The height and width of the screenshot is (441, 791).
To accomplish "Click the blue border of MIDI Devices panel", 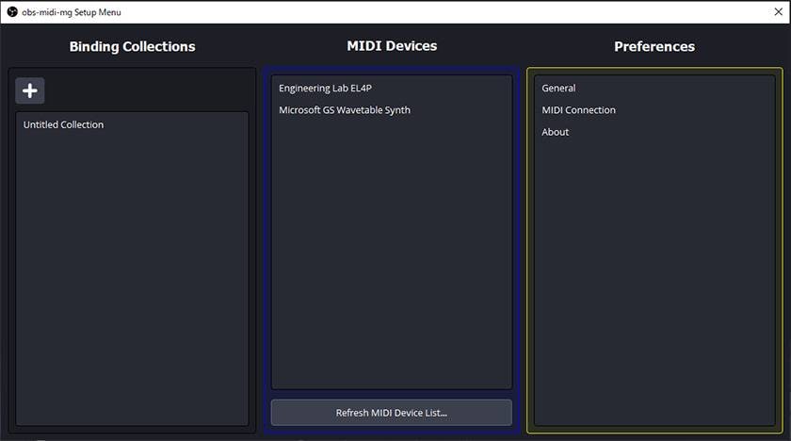I will pyautogui.click(x=266, y=236).
